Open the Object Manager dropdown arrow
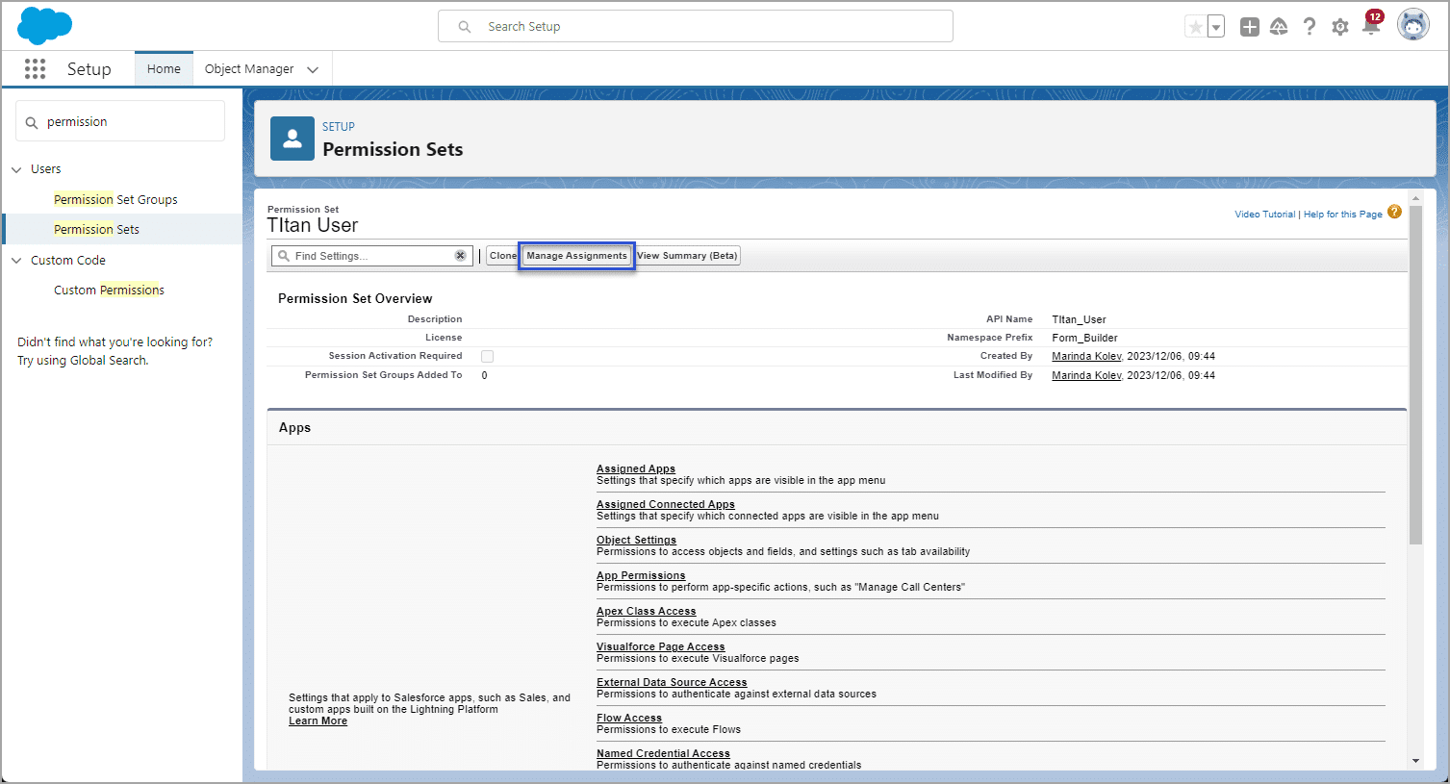This screenshot has width=1450, height=784. [313, 68]
